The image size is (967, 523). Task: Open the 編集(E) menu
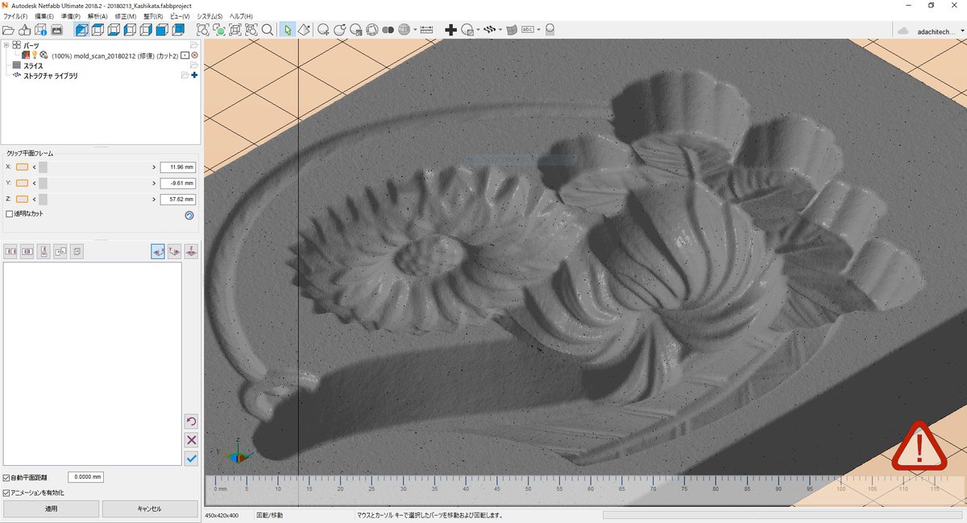[44, 16]
